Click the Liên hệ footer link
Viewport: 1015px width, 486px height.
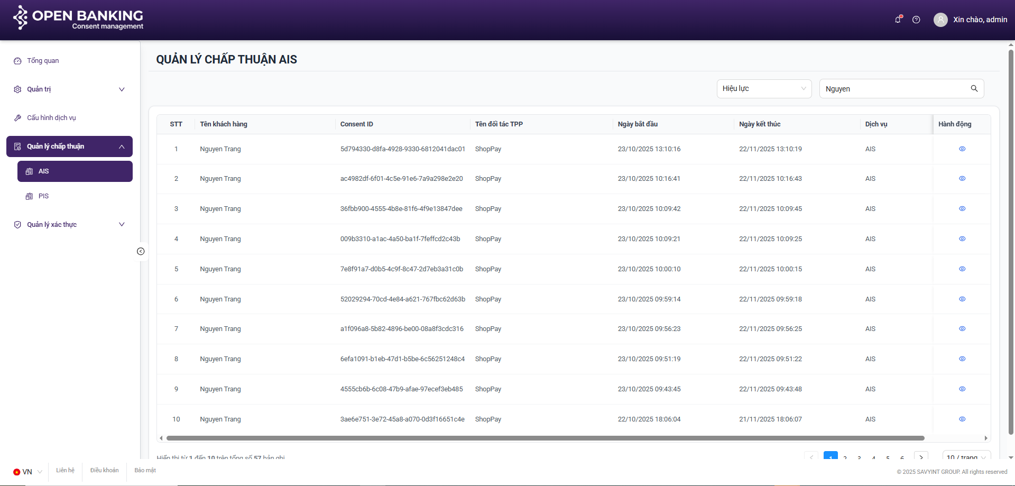pyautogui.click(x=65, y=470)
